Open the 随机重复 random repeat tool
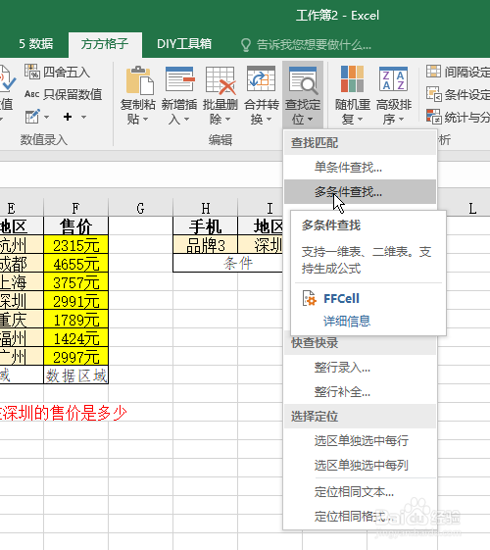The width and height of the screenshot is (490, 550). pos(352,95)
